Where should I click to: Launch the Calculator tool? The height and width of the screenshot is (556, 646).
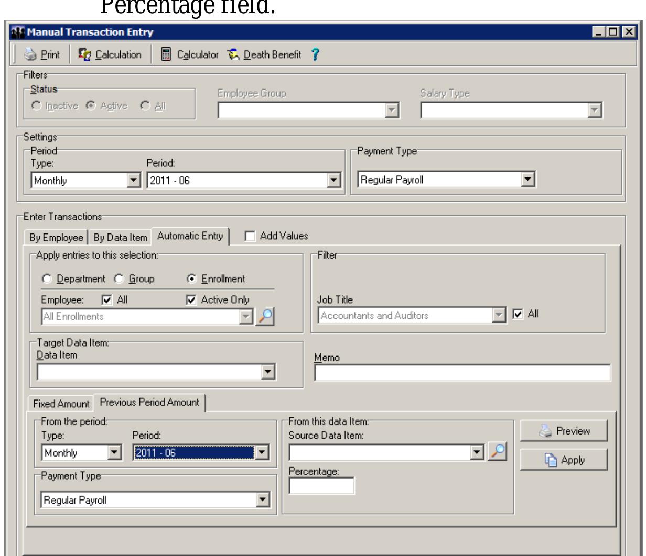coord(188,54)
